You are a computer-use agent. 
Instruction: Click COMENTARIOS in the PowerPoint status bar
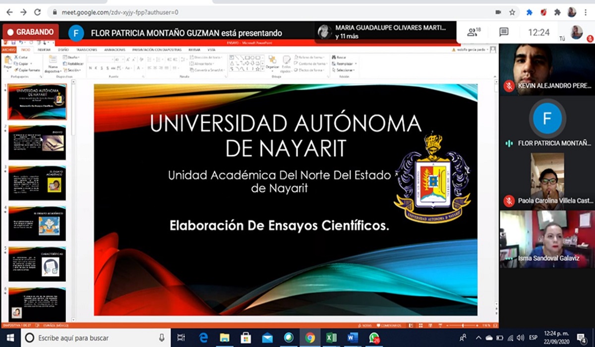389,325
